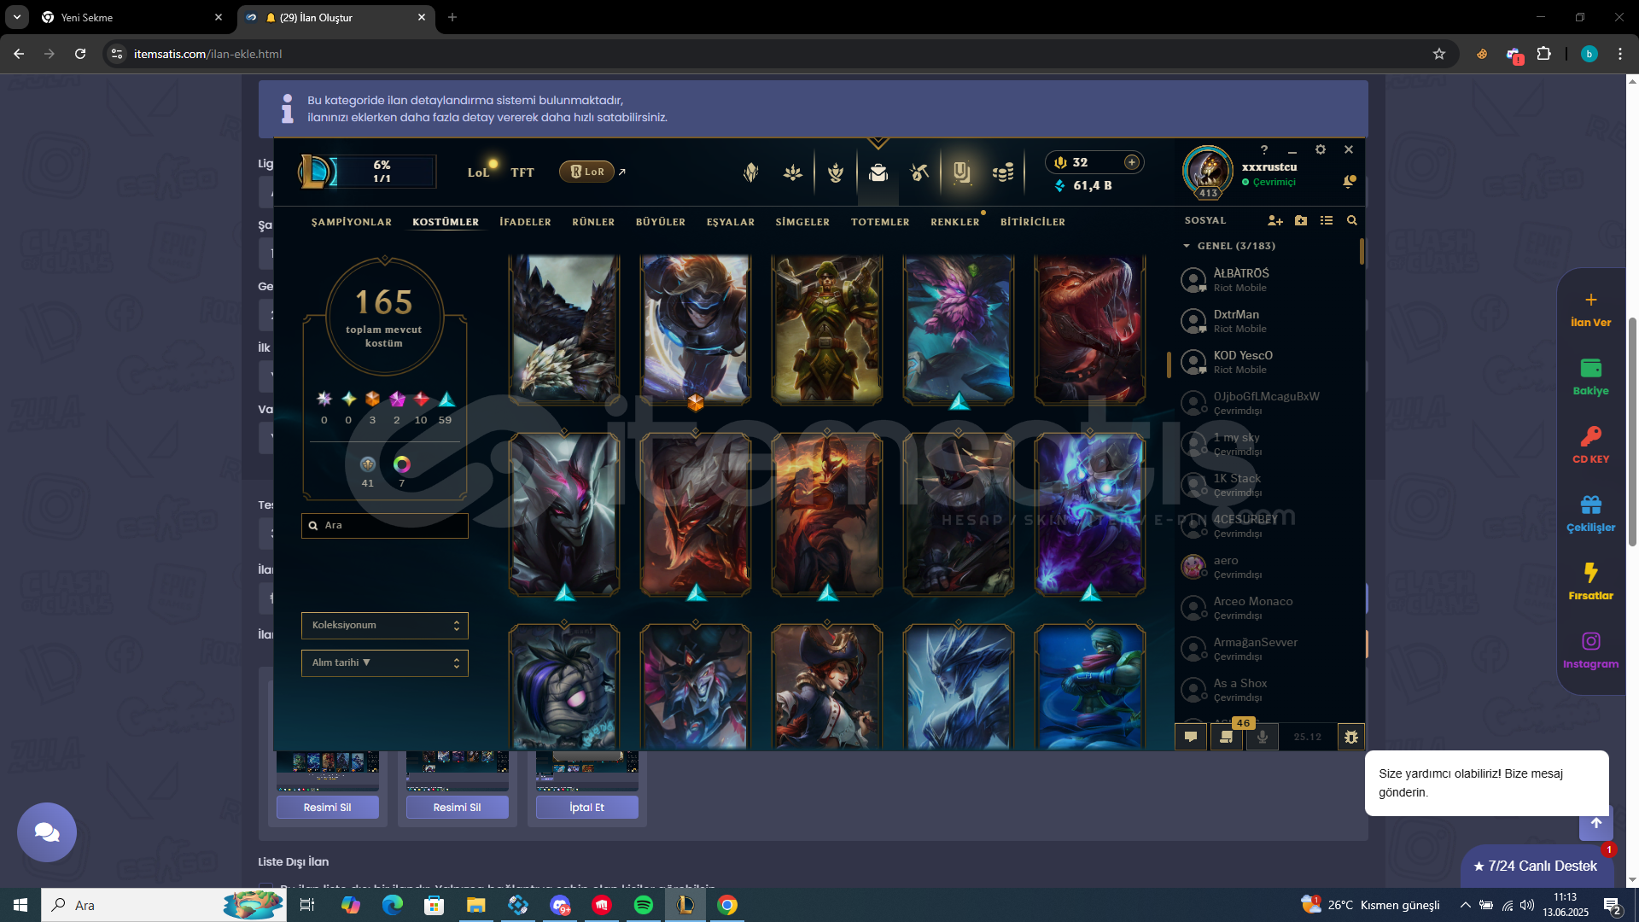Open the hammer Crafting icon
This screenshot has width=1639, height=922.
coord(919,172)
